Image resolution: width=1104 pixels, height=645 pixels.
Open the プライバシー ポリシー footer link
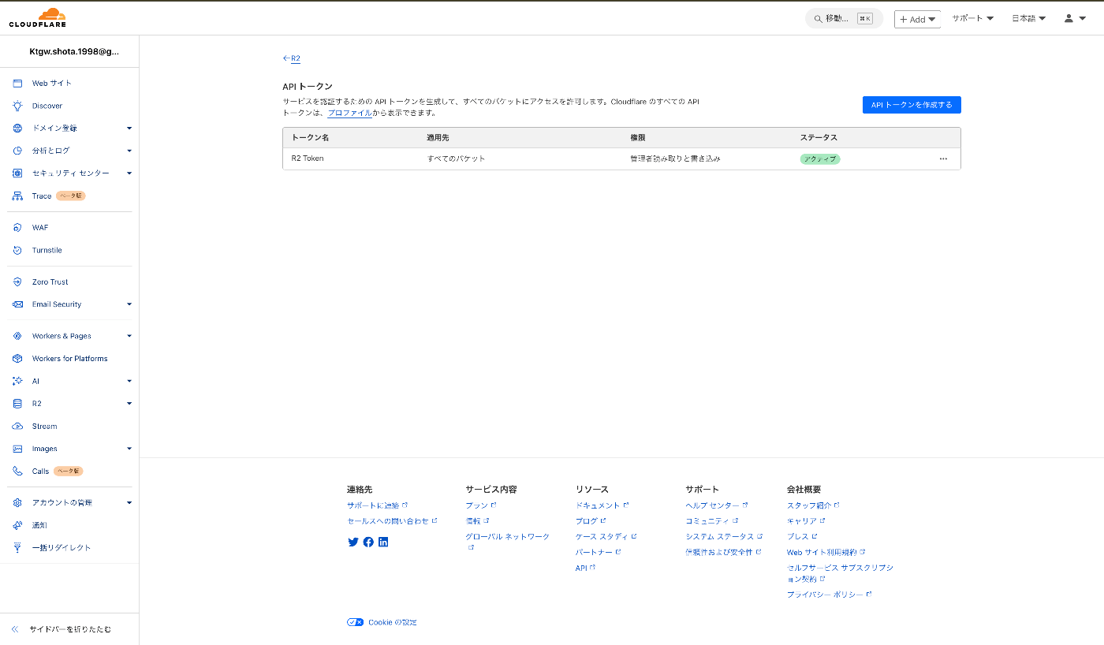[x=829, y=595]
